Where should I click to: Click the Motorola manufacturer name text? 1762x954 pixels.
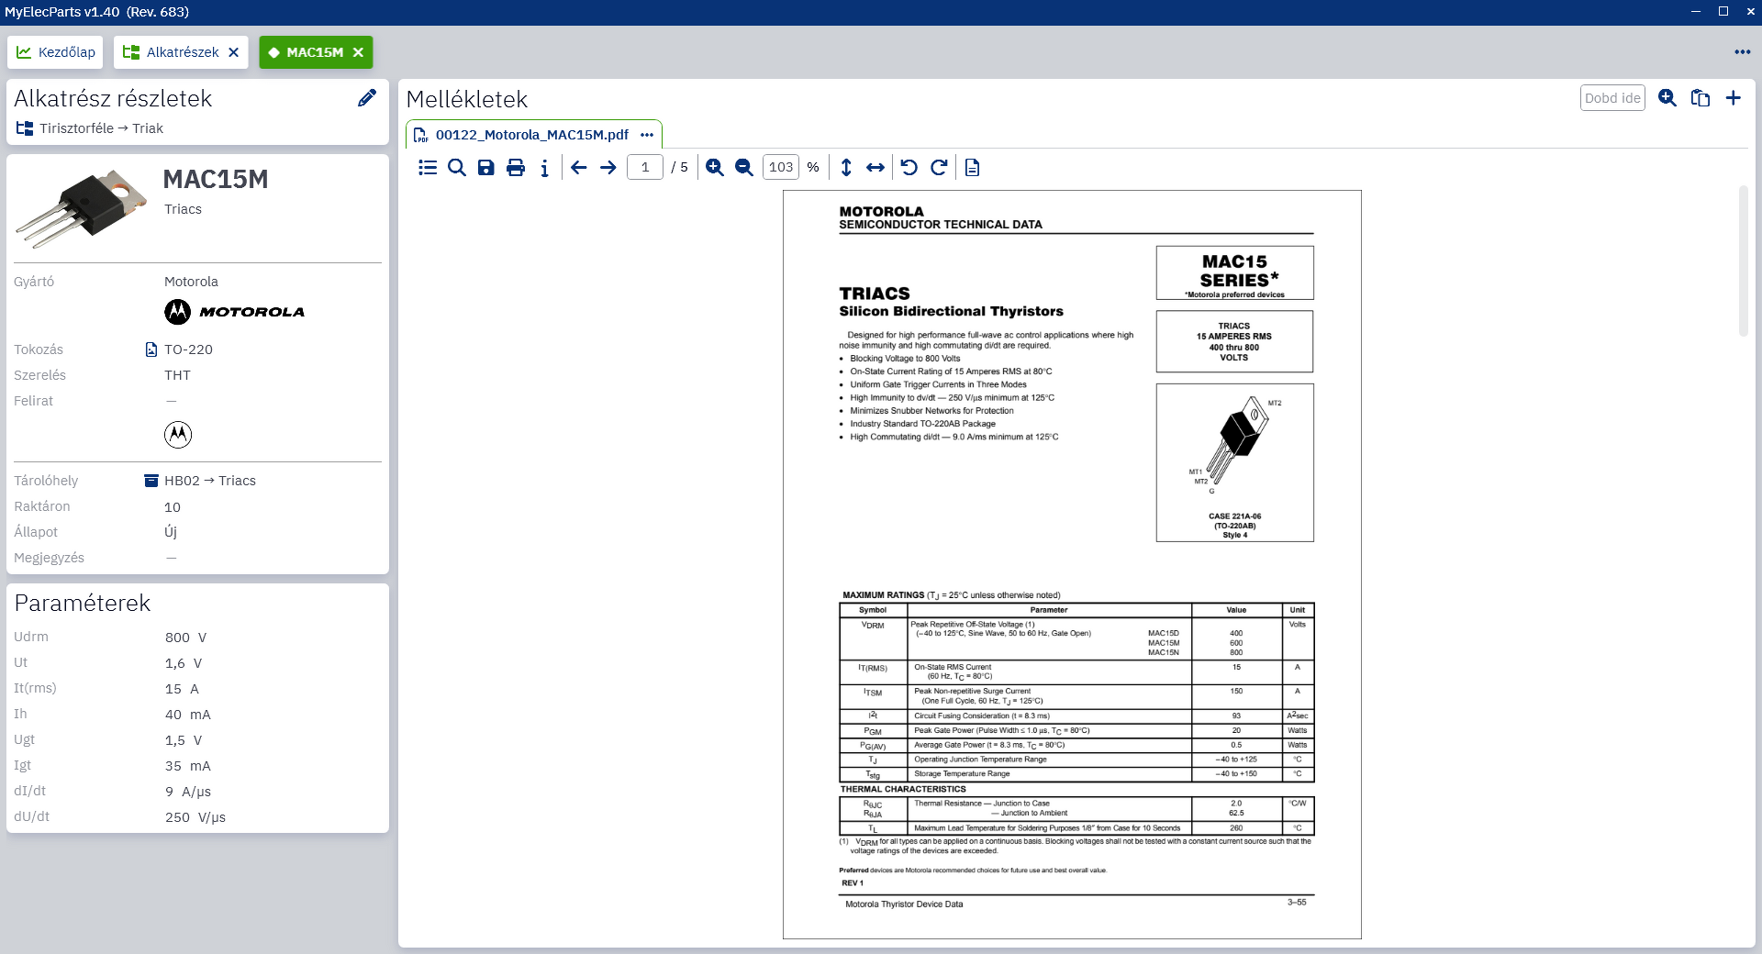(x=191, y=282)
